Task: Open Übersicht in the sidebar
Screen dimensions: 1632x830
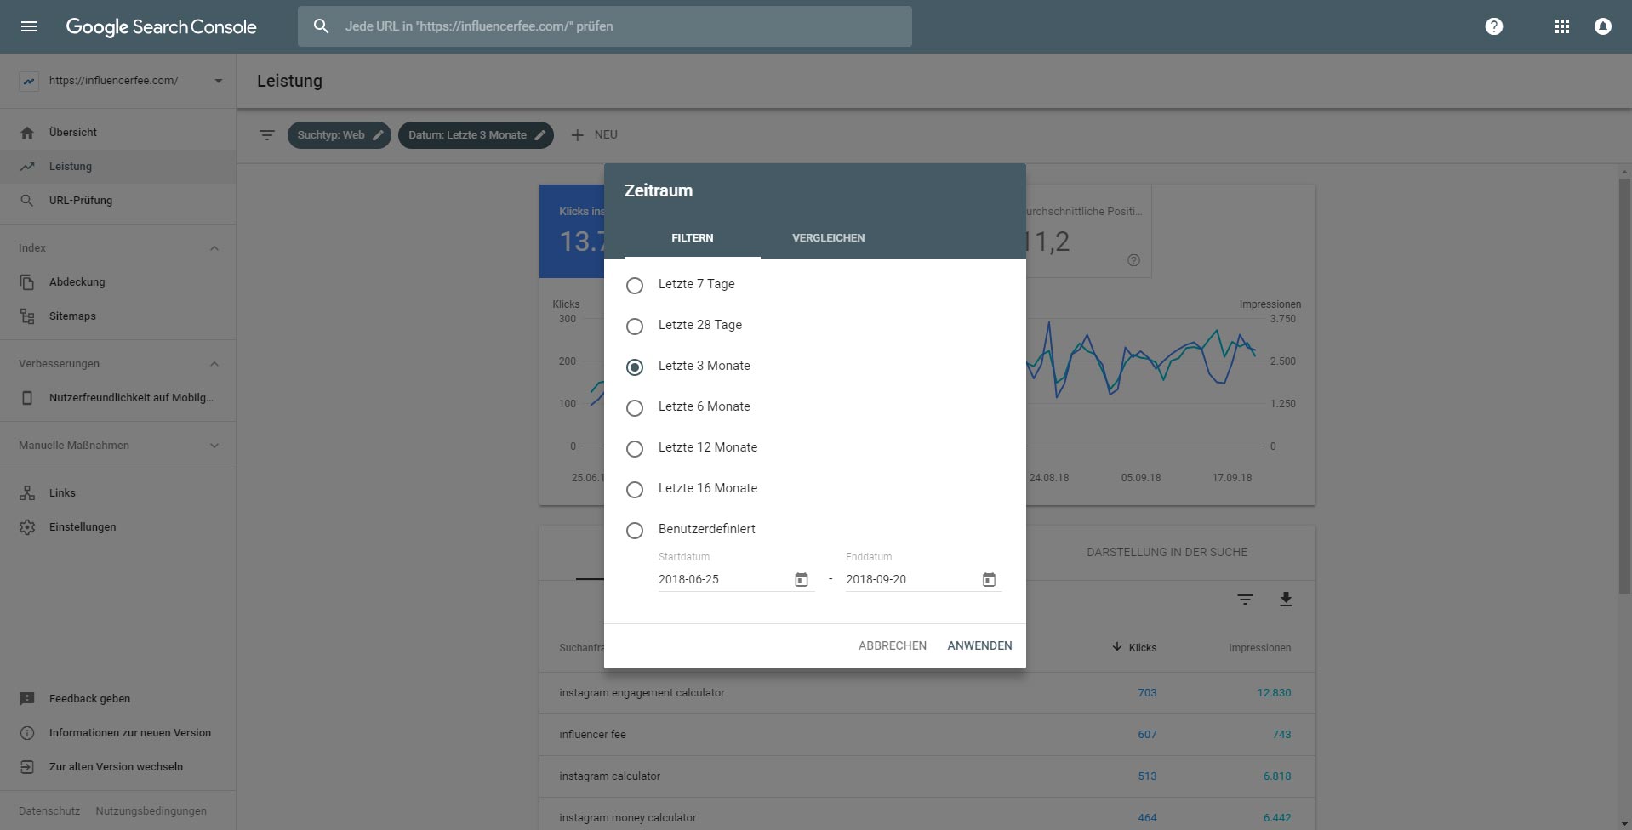Action: [117, 133]
